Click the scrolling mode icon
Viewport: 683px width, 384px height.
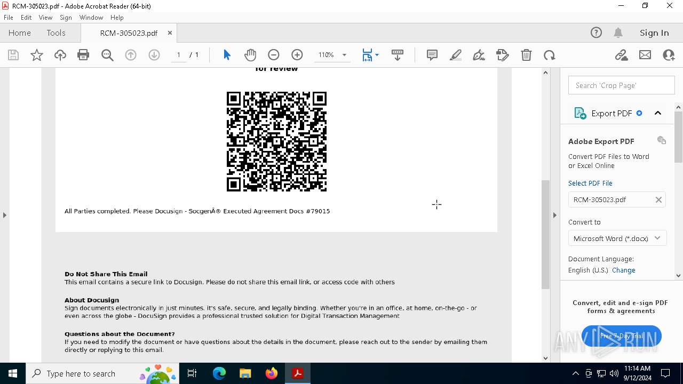pyautogui.click(x=398, y=55)
